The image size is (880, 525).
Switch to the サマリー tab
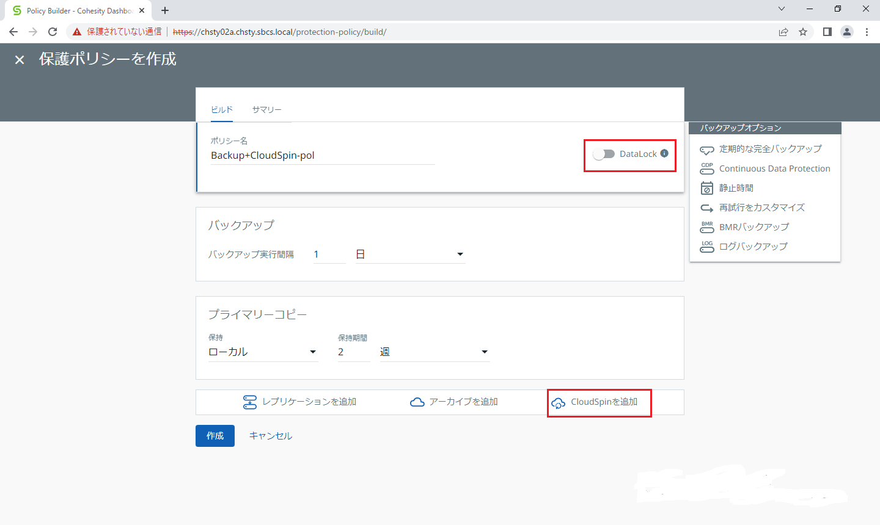tap(267, 109)
